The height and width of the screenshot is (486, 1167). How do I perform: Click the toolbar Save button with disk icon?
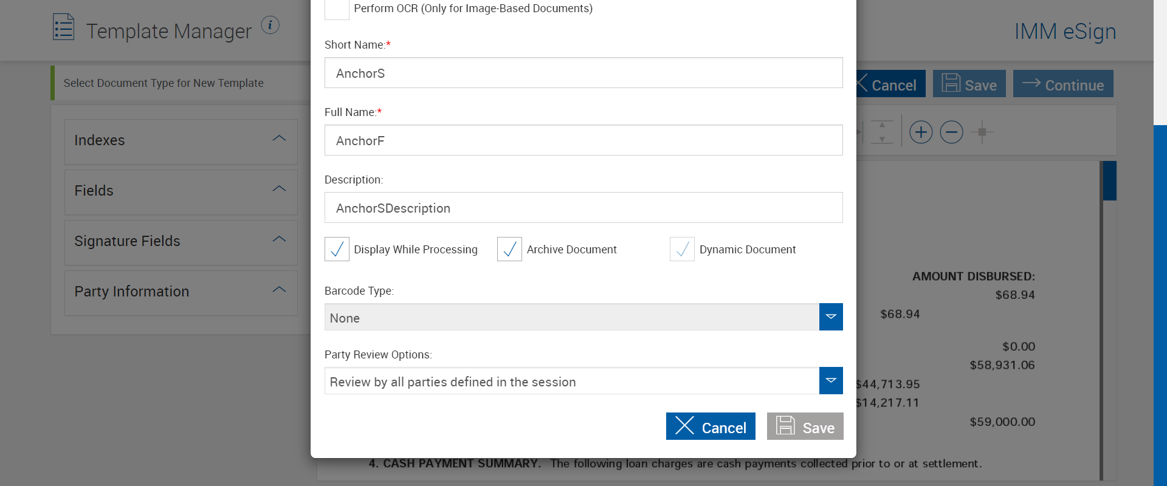[969, 84]
